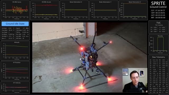Screen dimensions: 169x95
Task: Click the SPRITE title text
Action: tap(158, 3)
